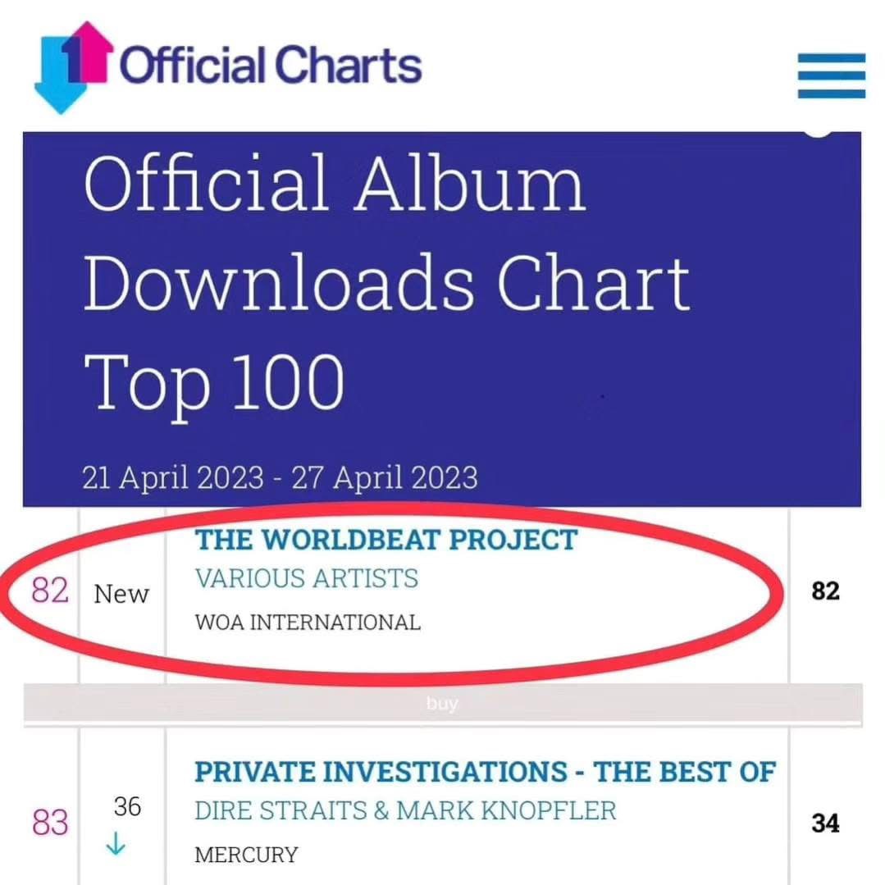885x885 pixels.
Task: Select chart position number 83
Action: point(50,823)
